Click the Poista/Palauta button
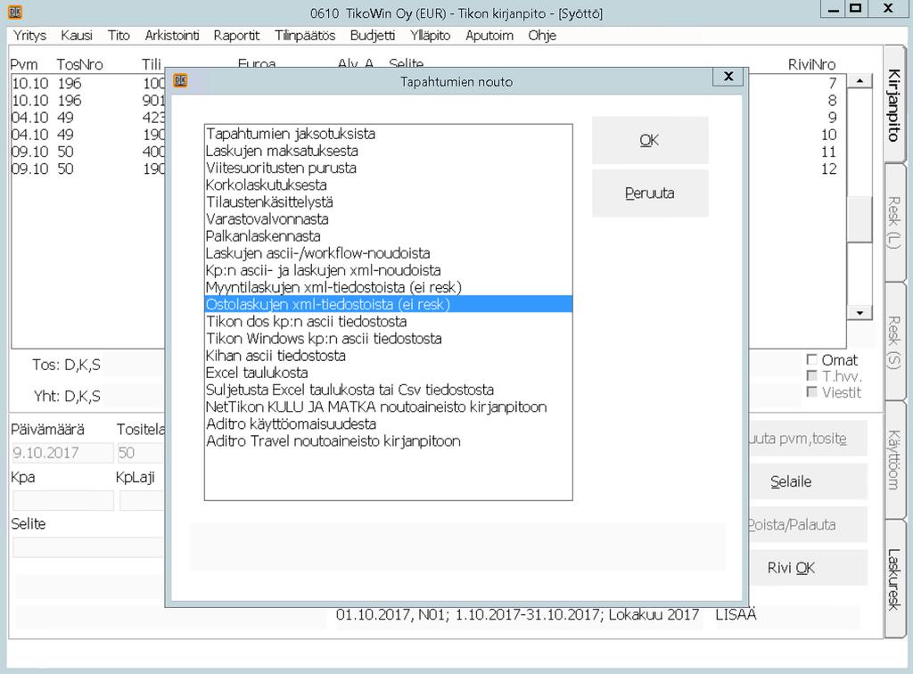The image size is (913, 674). click(x=808, y=525)
